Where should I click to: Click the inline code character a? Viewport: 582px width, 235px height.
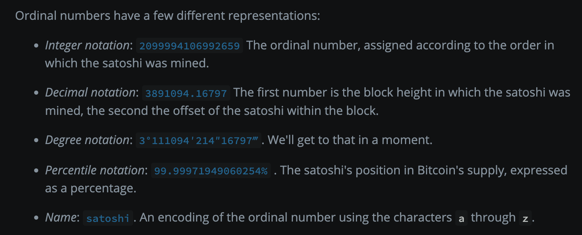pyautogui.click(x=462, y=218)
